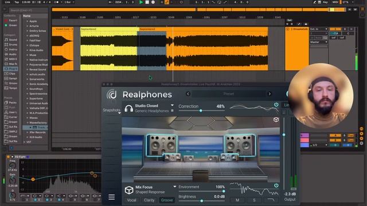
Task: Select the Clarity focus button
Action: [x=149, y=200]
